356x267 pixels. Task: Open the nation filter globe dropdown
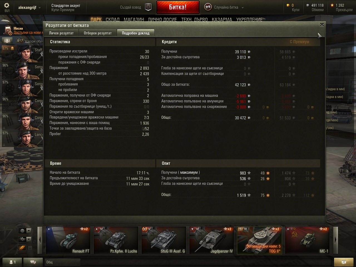(x=25, y=231)
